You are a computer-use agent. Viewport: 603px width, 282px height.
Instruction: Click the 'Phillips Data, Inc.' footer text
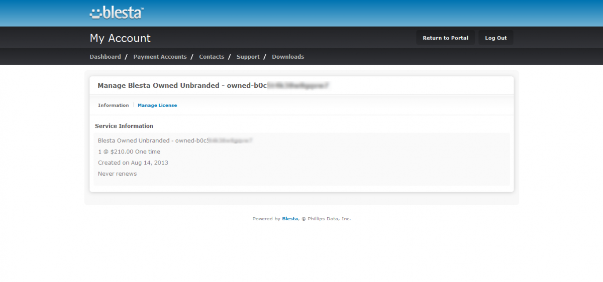329,219
